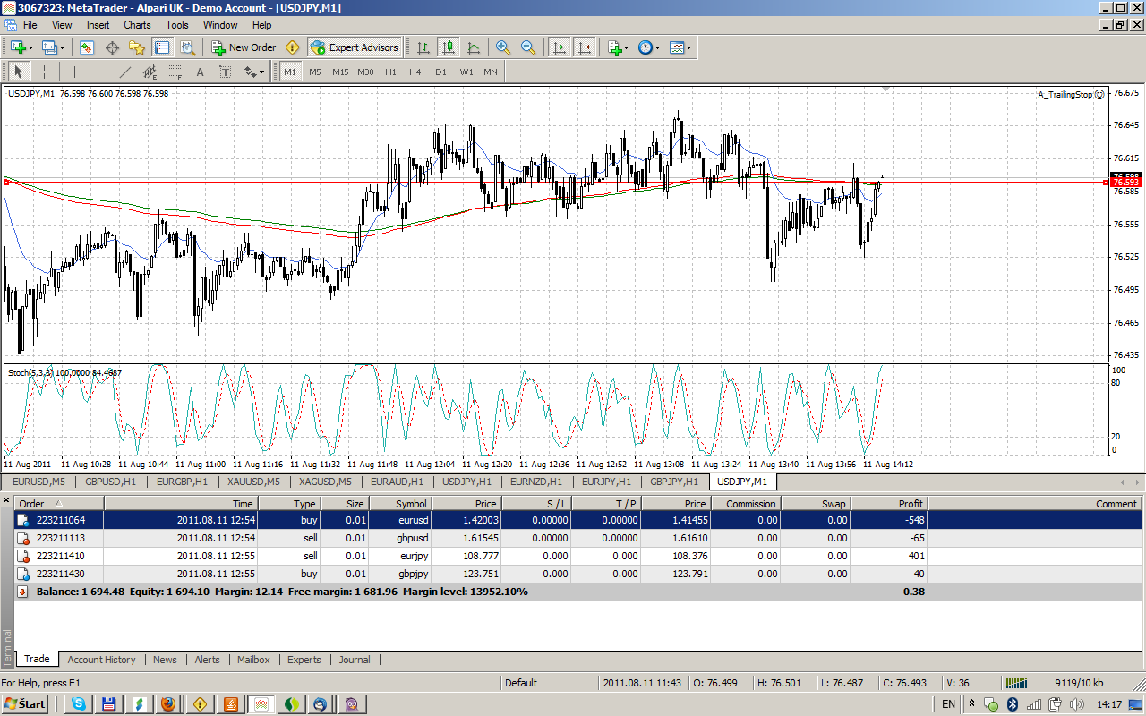The width and height of the screenshot is (1146, 716).
Task: Select the H4 timeframe button
Action: pos(415,72)
